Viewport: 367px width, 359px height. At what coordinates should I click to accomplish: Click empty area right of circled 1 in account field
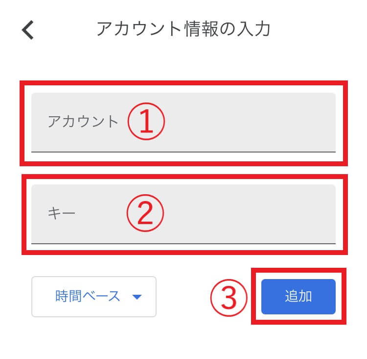(251, 122)
